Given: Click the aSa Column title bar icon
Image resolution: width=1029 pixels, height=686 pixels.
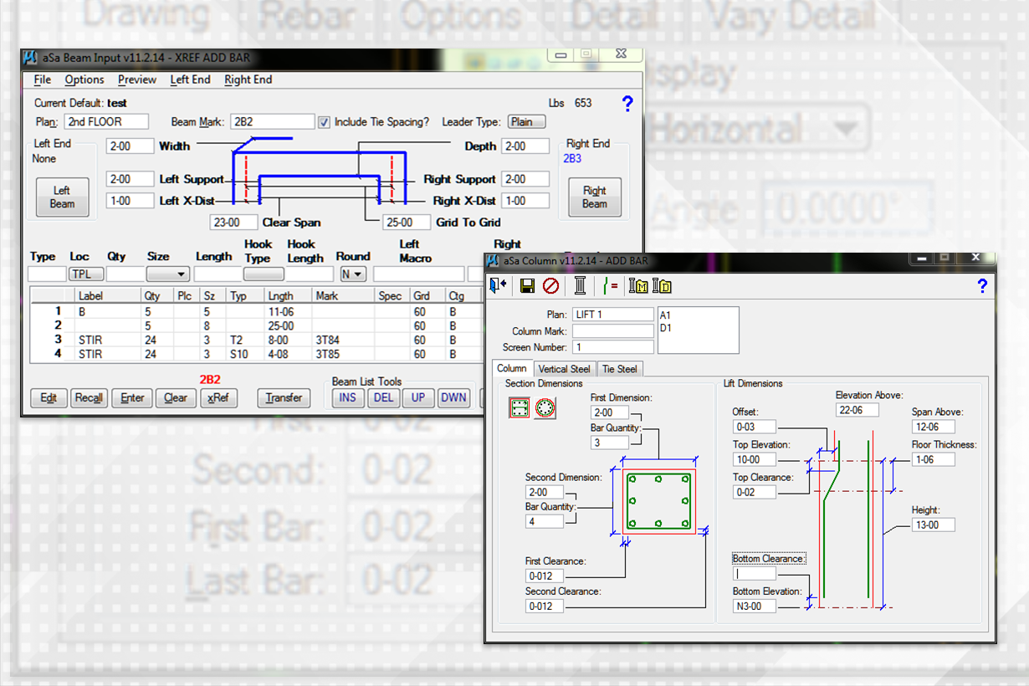Looking at the screenshot, I should click(494, 261).
